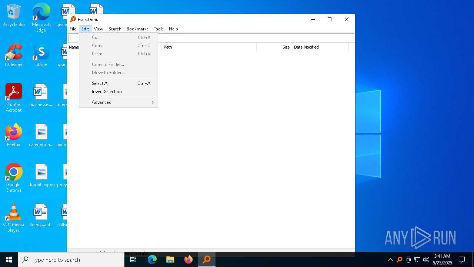
Task: Open Firefox from the taskbar
Action: pos(188,260)
